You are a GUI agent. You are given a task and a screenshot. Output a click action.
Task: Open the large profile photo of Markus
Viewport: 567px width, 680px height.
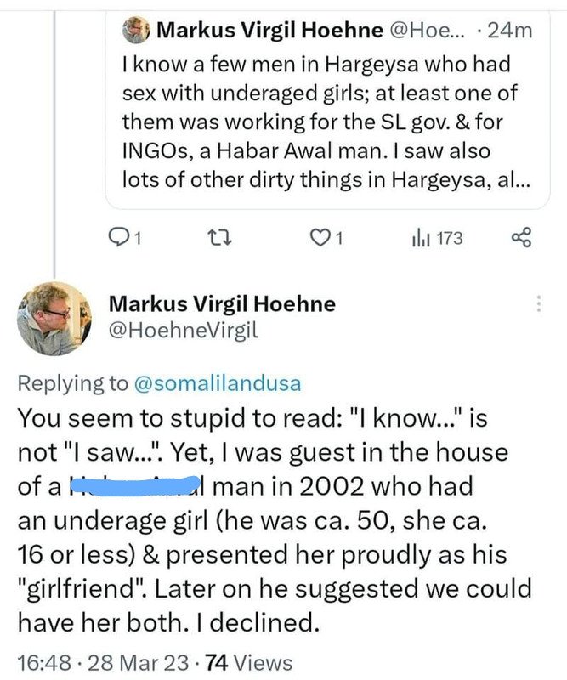click(52, 317)
